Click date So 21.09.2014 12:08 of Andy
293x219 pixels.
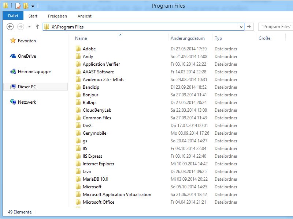(x=189, y=57)
